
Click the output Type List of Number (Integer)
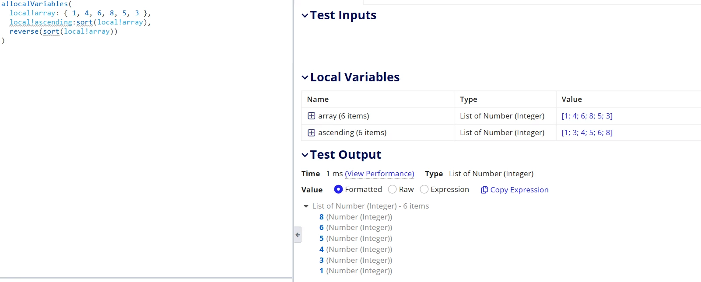pos(491,174)
